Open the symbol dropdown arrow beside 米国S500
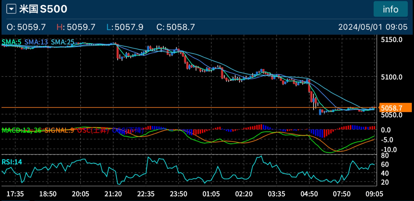 click(11, 9)
